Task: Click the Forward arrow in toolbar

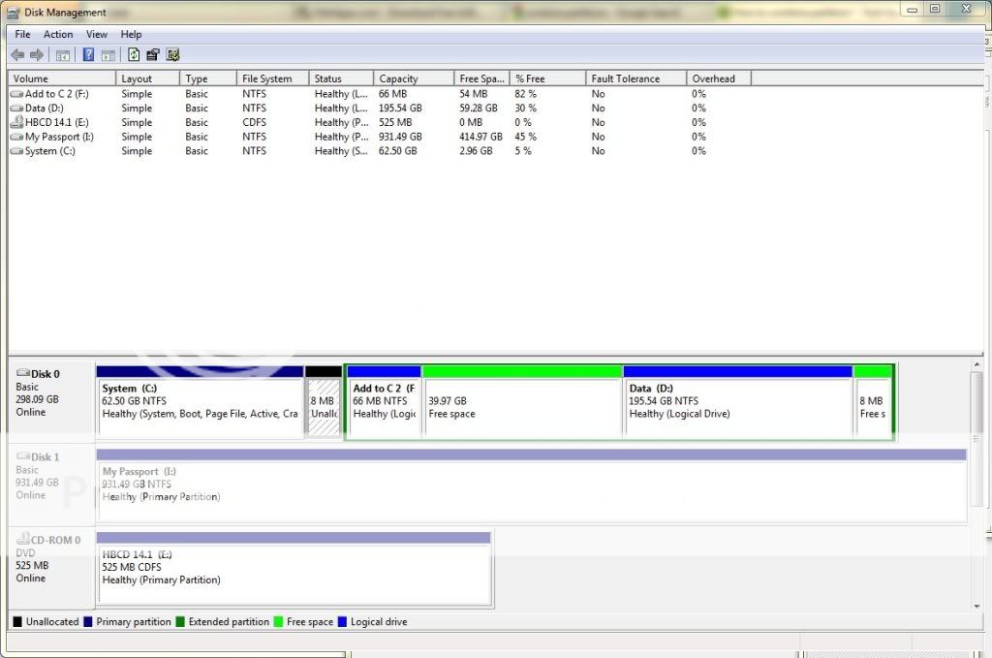Action: (x=37, y=55)
